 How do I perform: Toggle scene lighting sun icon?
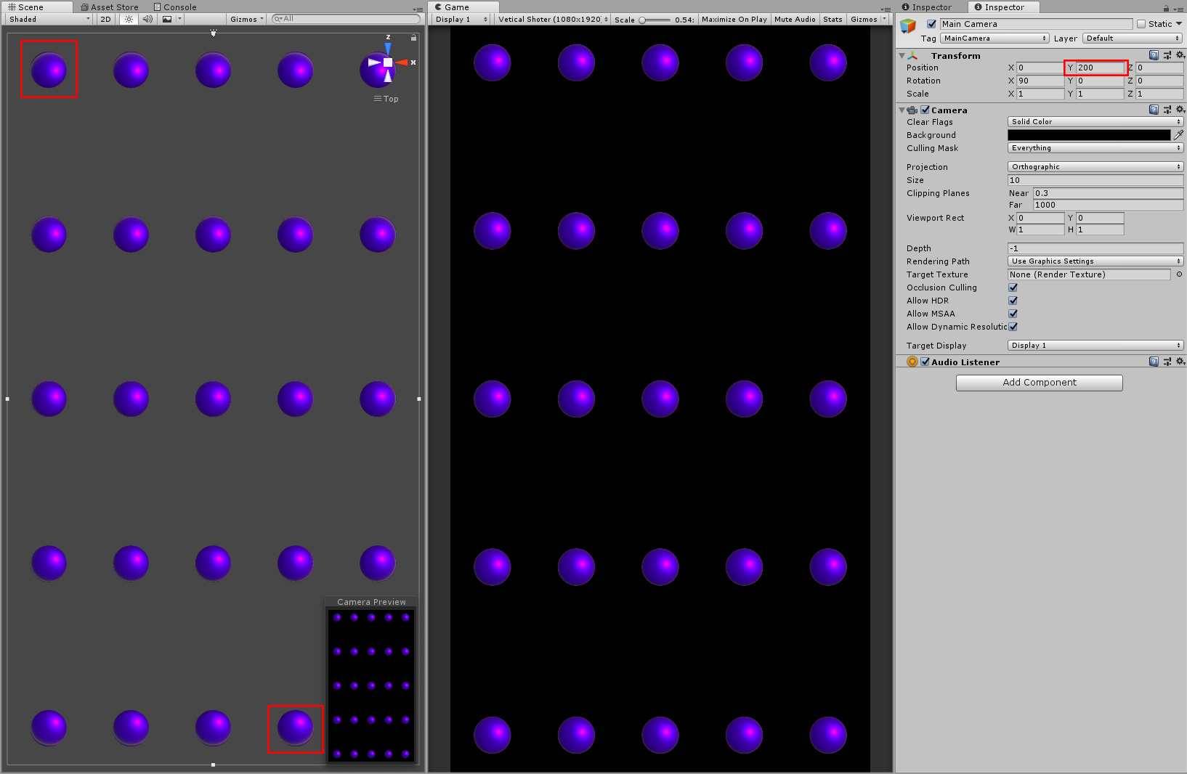(x=129, y=19)
